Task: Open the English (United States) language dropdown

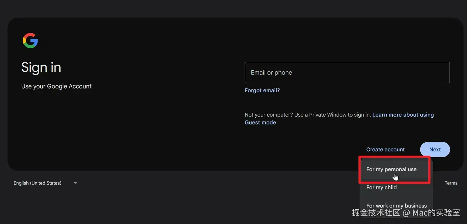Action: tap(45, 183)
